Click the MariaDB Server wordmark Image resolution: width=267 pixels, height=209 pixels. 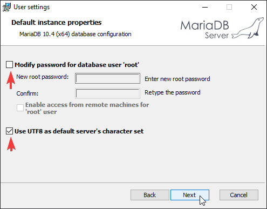[205, 30]
